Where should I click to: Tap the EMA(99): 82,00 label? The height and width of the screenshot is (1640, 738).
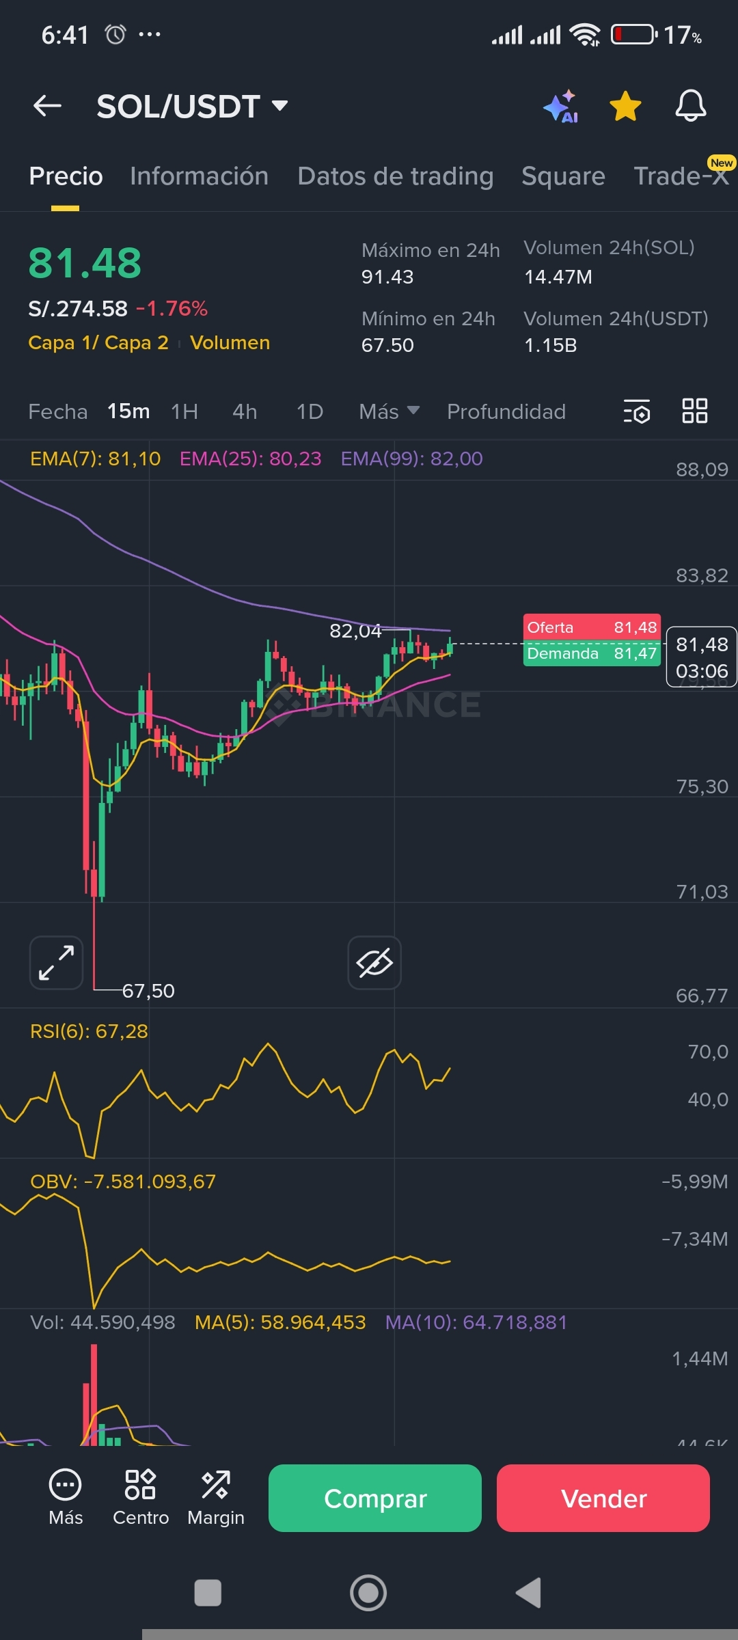411,459
